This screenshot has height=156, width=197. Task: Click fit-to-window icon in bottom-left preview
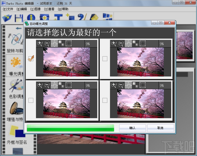(x=69, y=85)
